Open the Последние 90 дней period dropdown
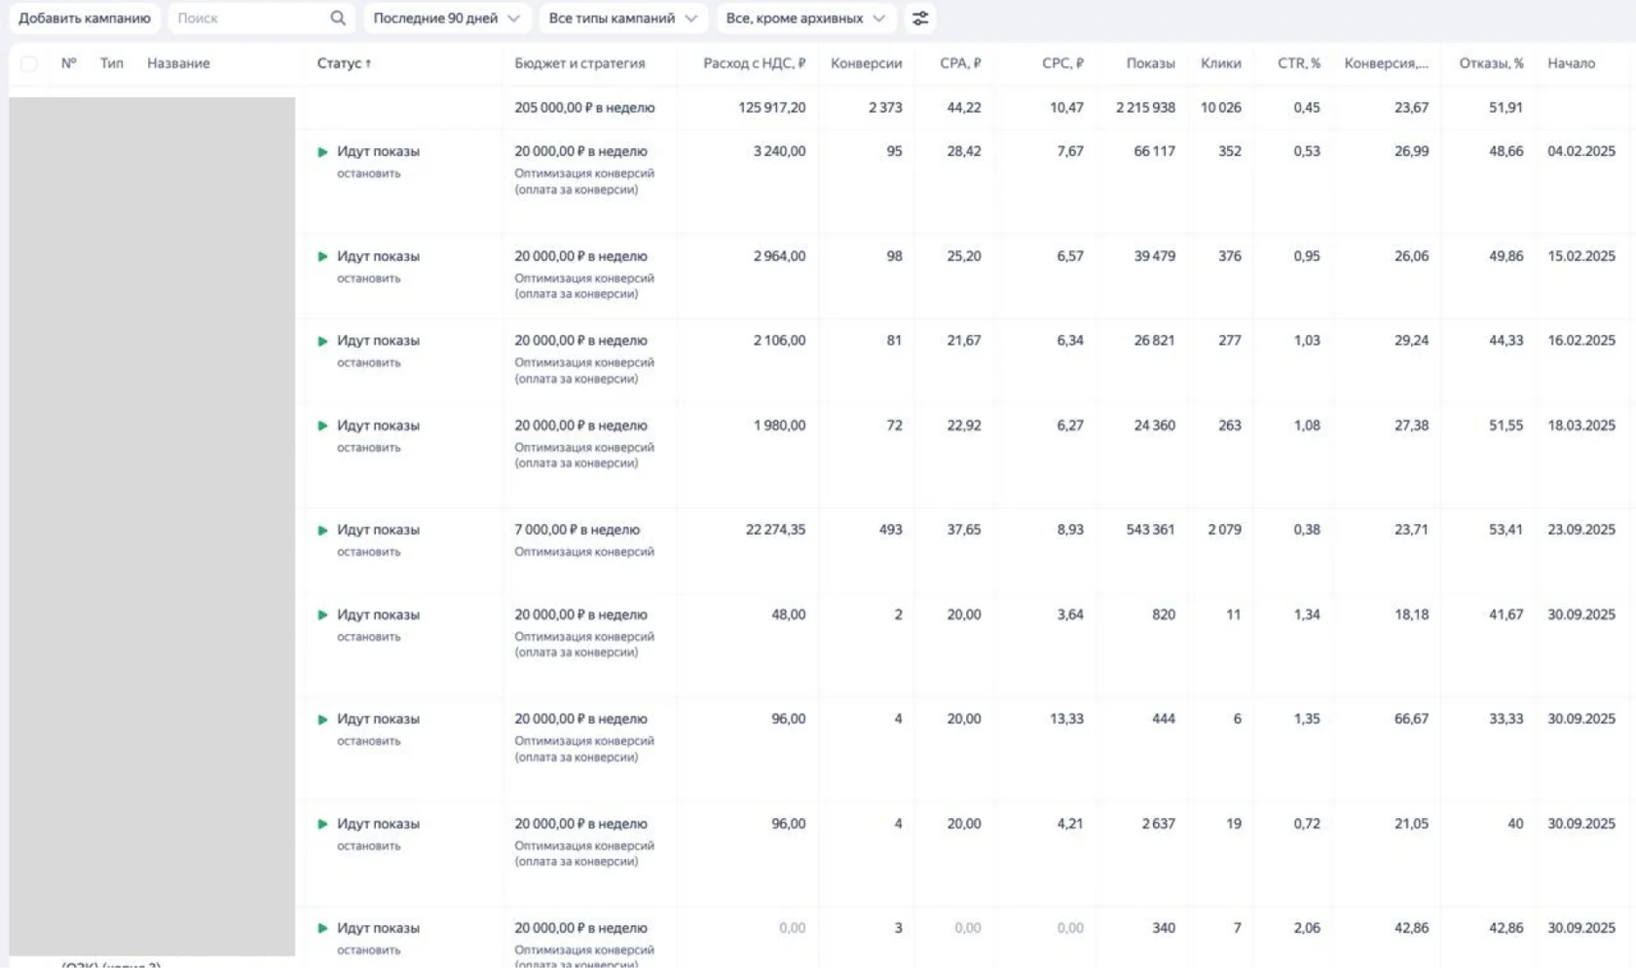 click(x=446, y=18)
